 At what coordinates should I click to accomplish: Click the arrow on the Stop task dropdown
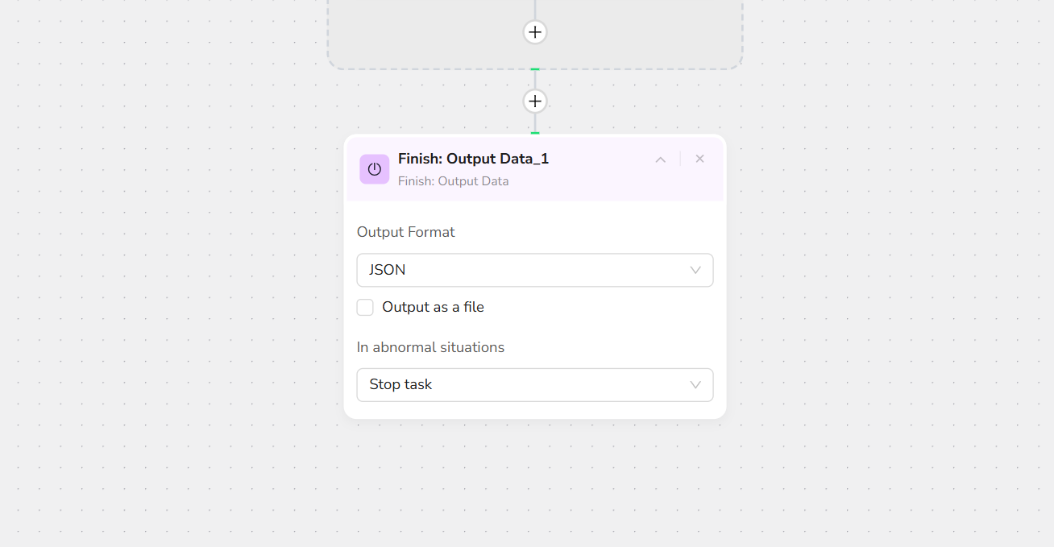695,384
